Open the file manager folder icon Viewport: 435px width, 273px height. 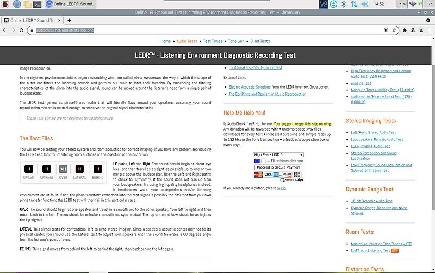(x=27, y=4)
